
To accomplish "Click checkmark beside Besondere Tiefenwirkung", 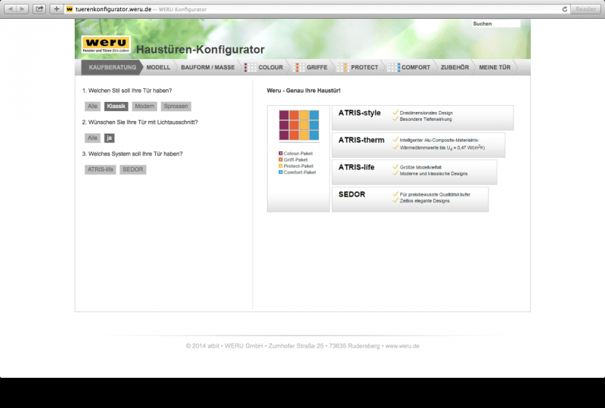I will [395, 119].
